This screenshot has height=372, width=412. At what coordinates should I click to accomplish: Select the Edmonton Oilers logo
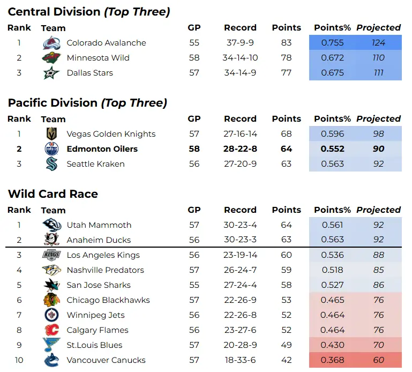(51, 149)
